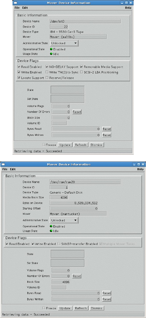This screenshot has height=318, width=146.
Task: Close the bottom Mover Device Information window
Action: point(142,164)
